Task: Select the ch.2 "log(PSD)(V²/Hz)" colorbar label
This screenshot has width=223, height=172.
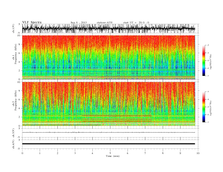Action: [211, 108]
